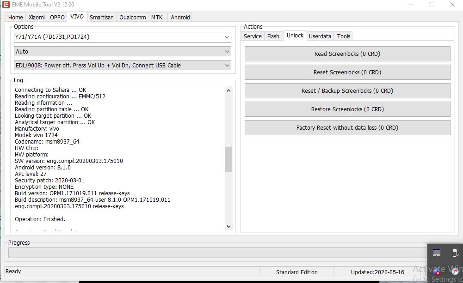The width and height of the screenshot is (463, 283).
Task: Click the EME Mobile Tool title bar icon
Action: coord(6,5)
